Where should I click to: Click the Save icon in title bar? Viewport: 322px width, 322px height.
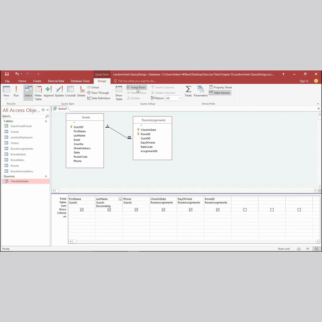[7, 74]
